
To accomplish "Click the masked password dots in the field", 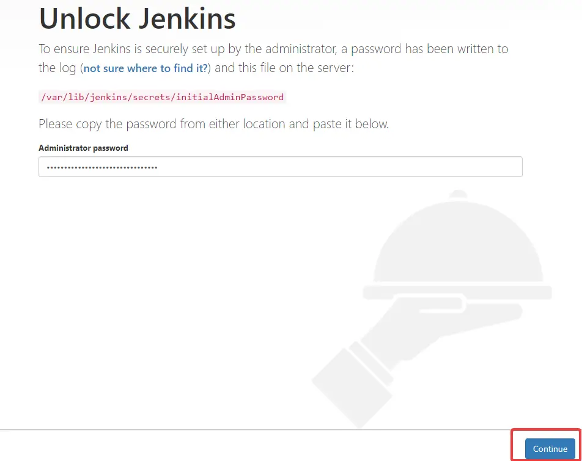I will click(101, 166).
